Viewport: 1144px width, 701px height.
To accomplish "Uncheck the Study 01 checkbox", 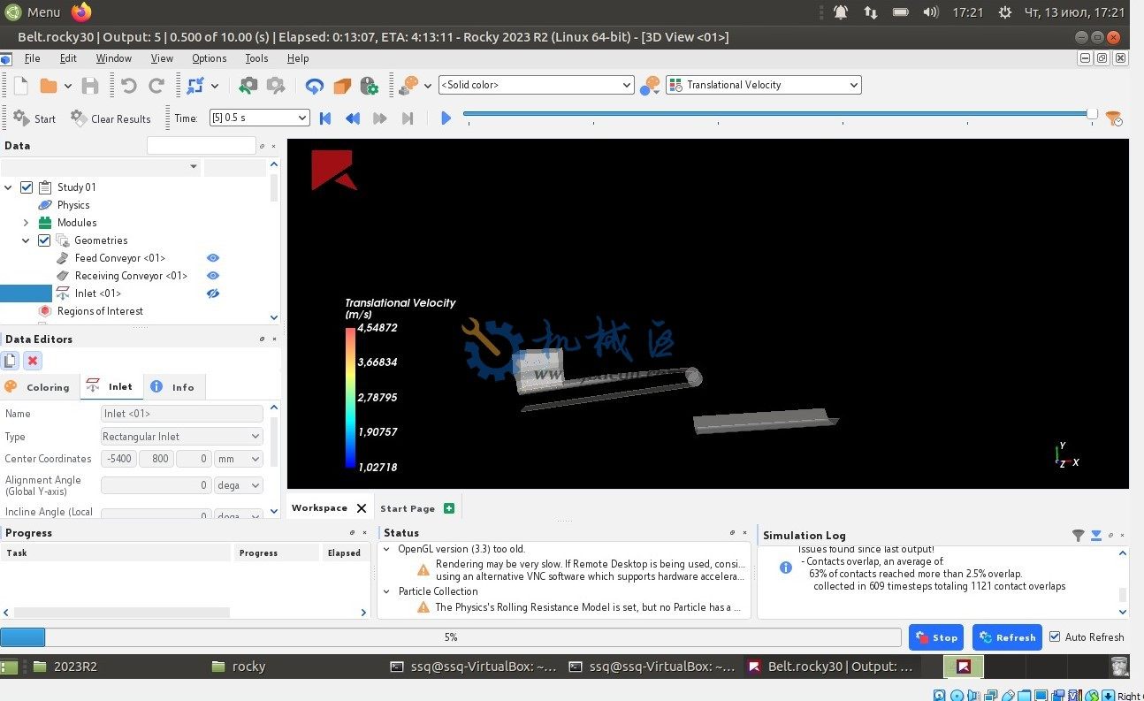I will [x=27, y=187].
